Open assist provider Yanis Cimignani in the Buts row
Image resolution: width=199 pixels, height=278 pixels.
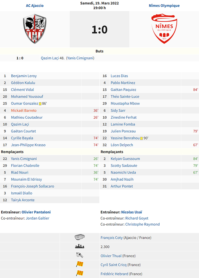click(80, 58)
